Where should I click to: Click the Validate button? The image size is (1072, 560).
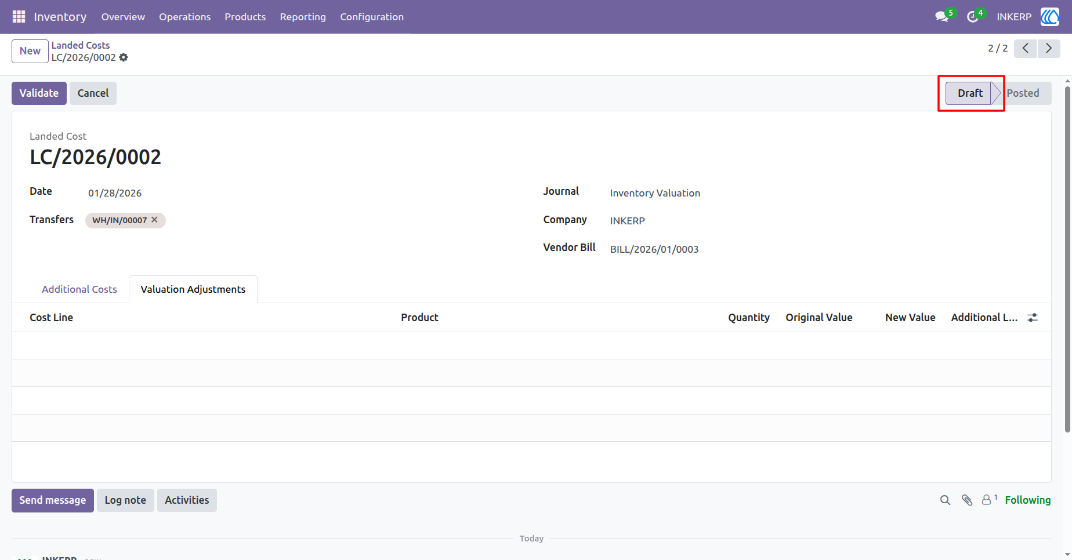point(39,93)
